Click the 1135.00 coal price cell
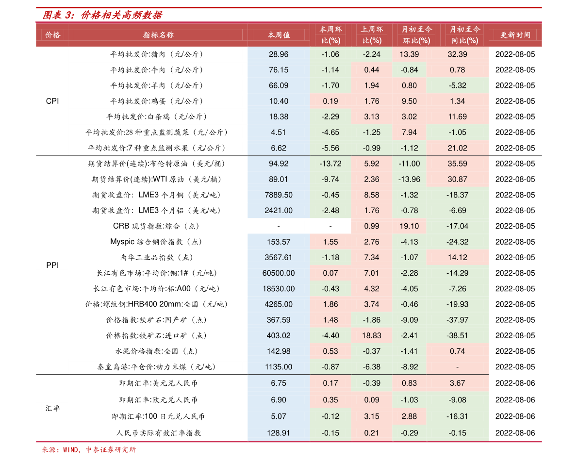This screenshot has width=578, height=463. click(x=279, y=367)
